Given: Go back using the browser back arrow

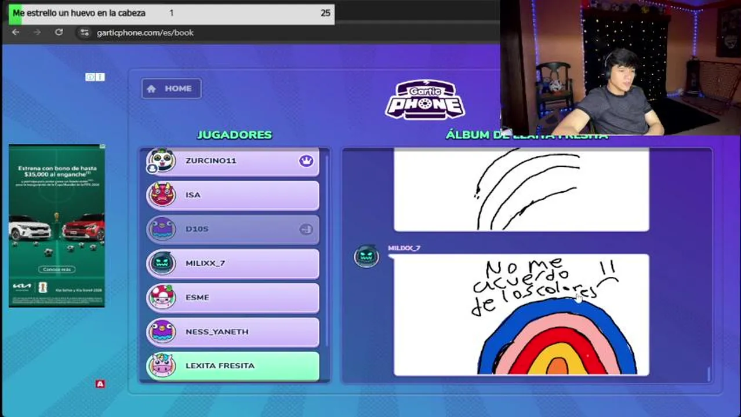Looking at the screenshot, I should pyautogui.click(x=16, y=32).
